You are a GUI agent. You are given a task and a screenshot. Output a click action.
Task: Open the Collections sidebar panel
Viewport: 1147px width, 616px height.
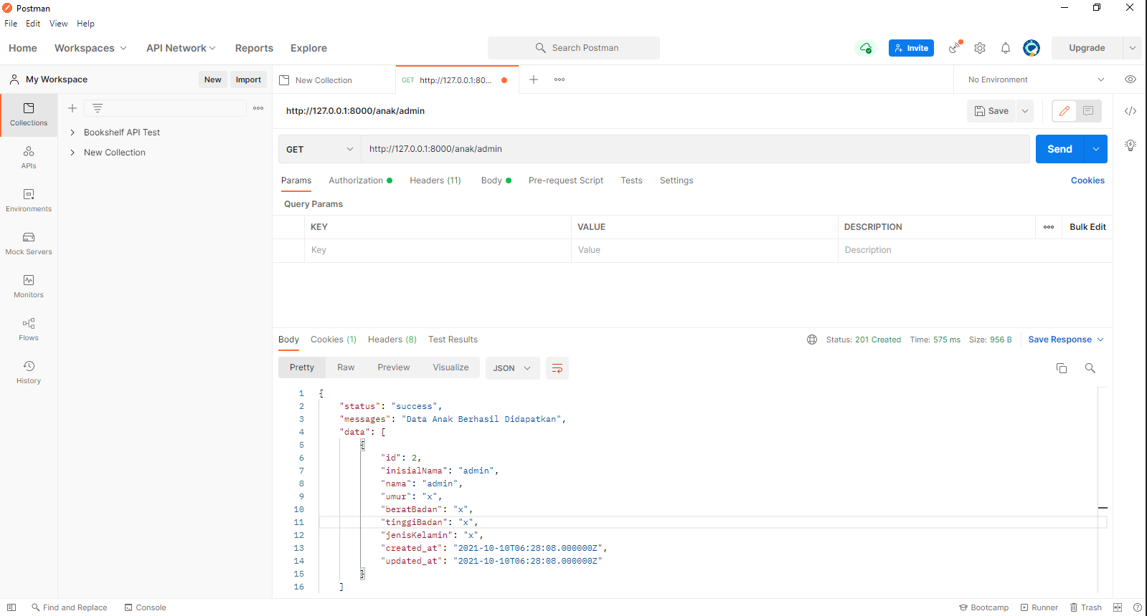pos(29,115)
